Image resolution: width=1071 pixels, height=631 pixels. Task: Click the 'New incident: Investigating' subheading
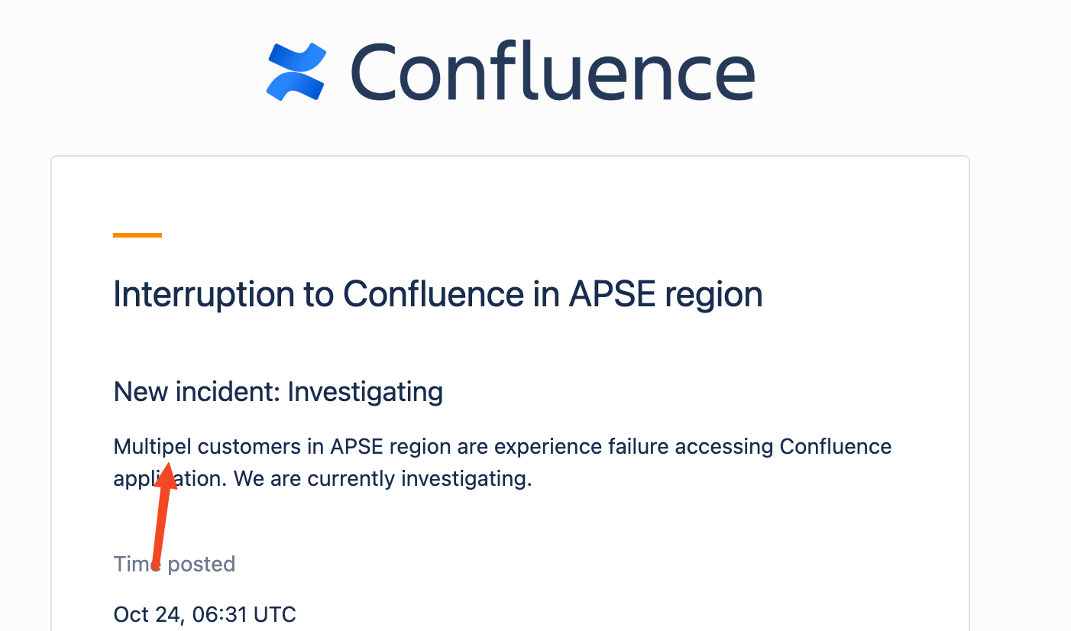click(x=278, y=392)
